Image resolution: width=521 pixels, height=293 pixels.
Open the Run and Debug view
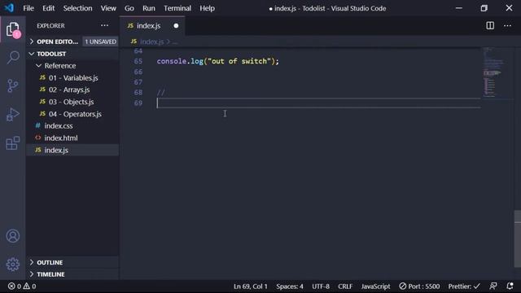pyautogui.click(x=13, y=114)
